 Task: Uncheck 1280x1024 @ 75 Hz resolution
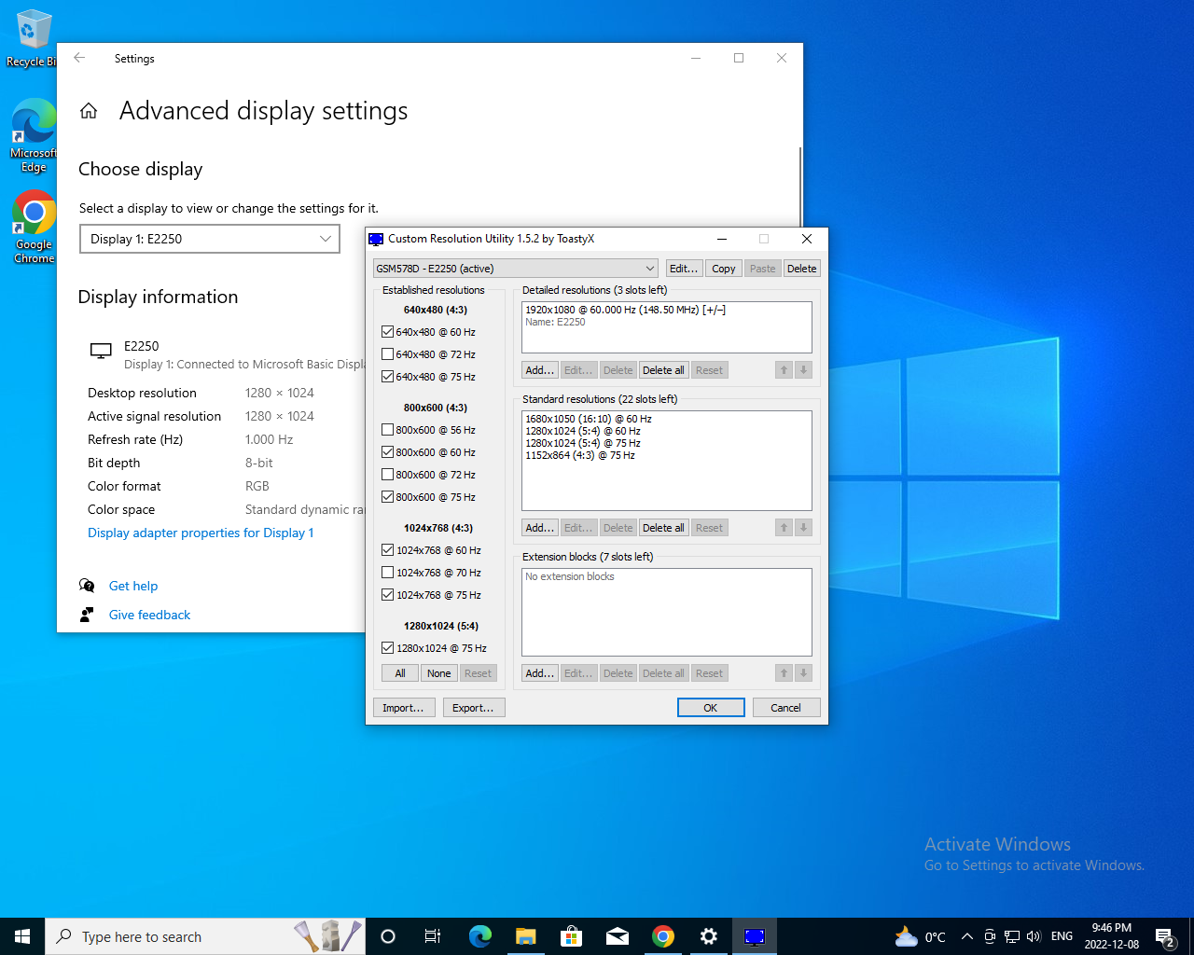point(388,648)
